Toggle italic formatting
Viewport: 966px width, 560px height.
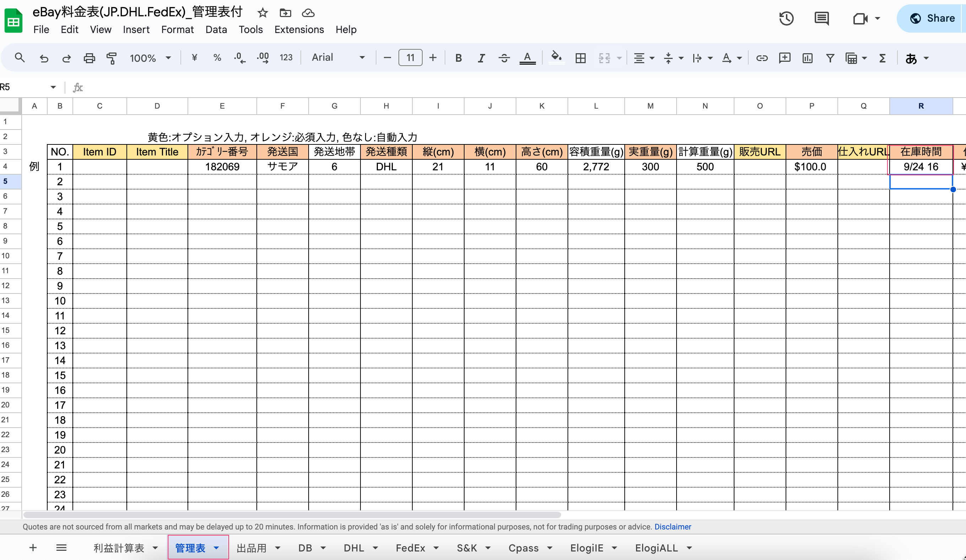(x=481, y=58)
